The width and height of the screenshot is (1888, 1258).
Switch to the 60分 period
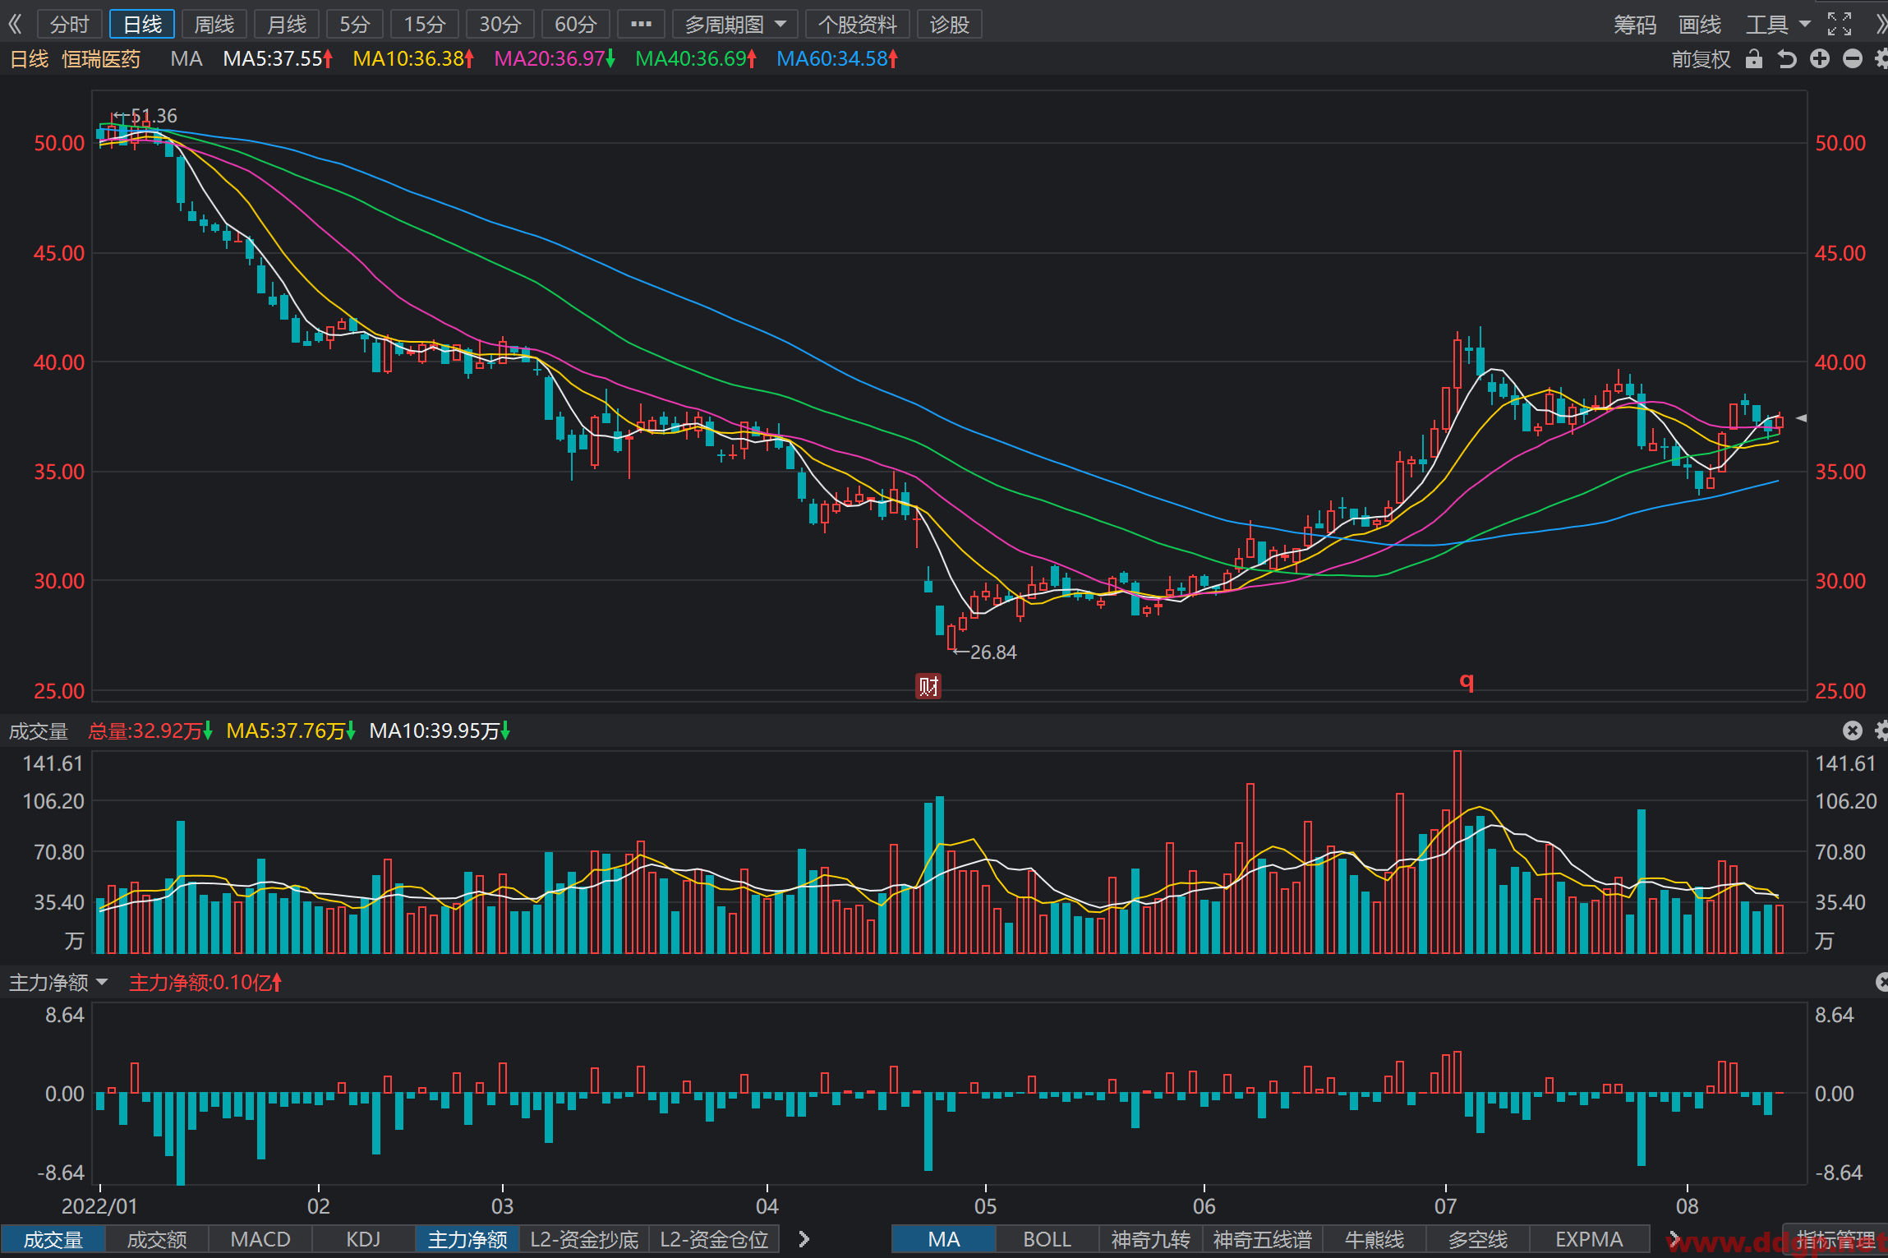(x=575, y=24)
